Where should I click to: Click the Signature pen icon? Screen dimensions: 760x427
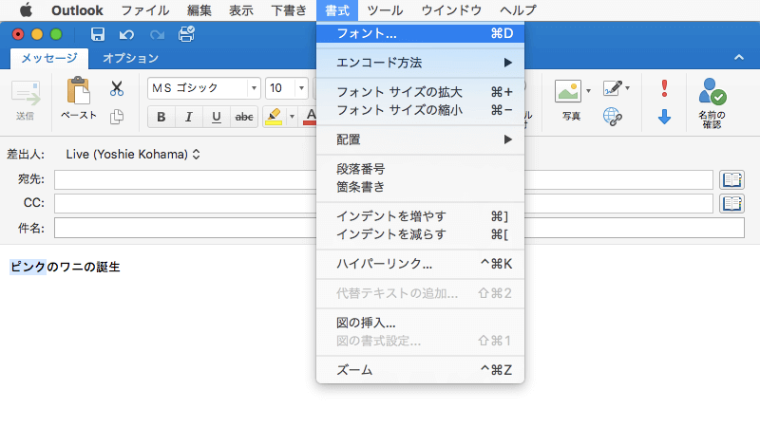[612, 88]
